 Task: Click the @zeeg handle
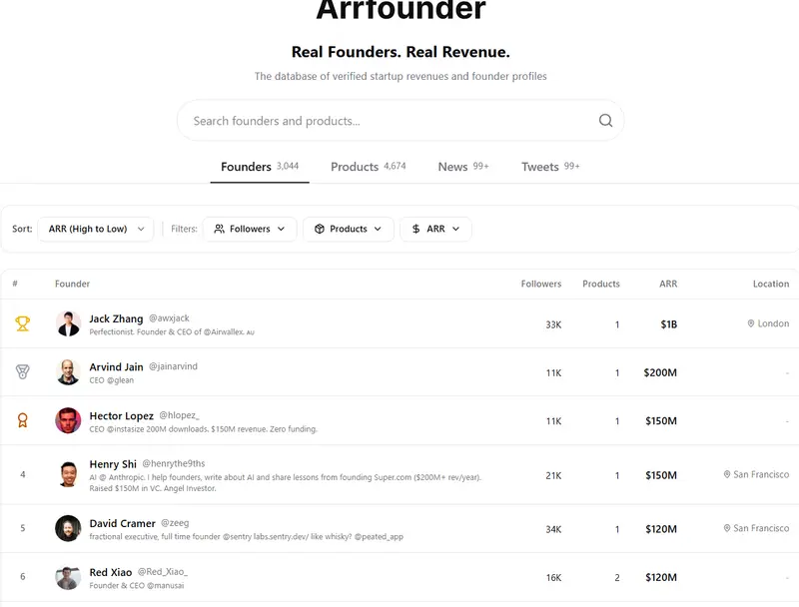(x=175, y=523)
